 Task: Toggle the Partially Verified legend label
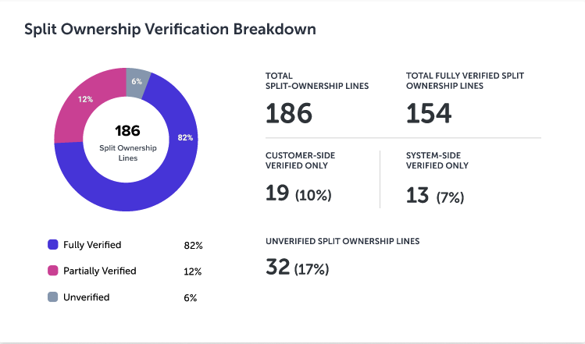pyautogui.click(x=100, y=271)
